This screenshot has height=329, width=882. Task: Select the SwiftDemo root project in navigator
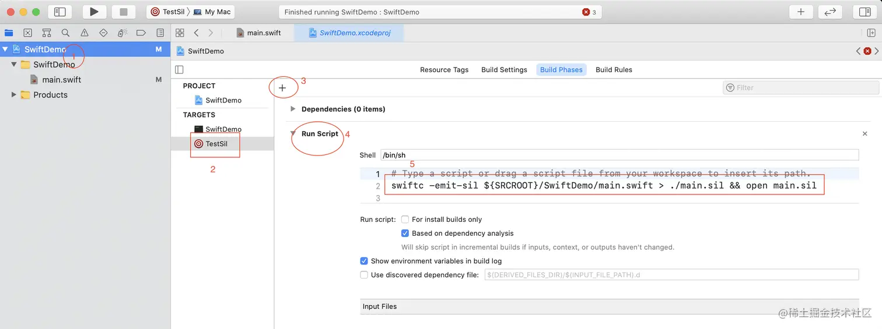85,49
